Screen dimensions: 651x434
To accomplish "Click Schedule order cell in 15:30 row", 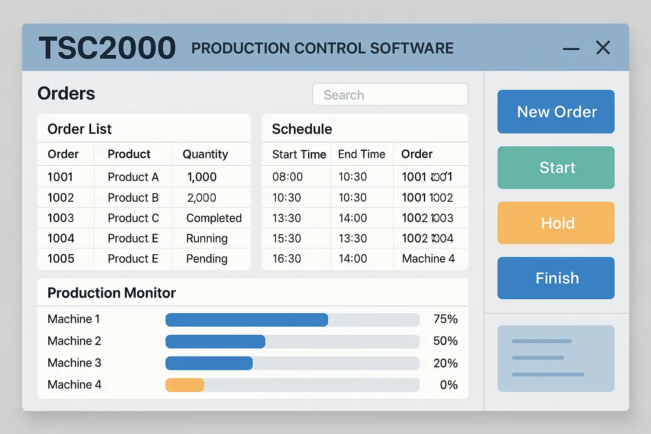I will (x=428, y=238).
